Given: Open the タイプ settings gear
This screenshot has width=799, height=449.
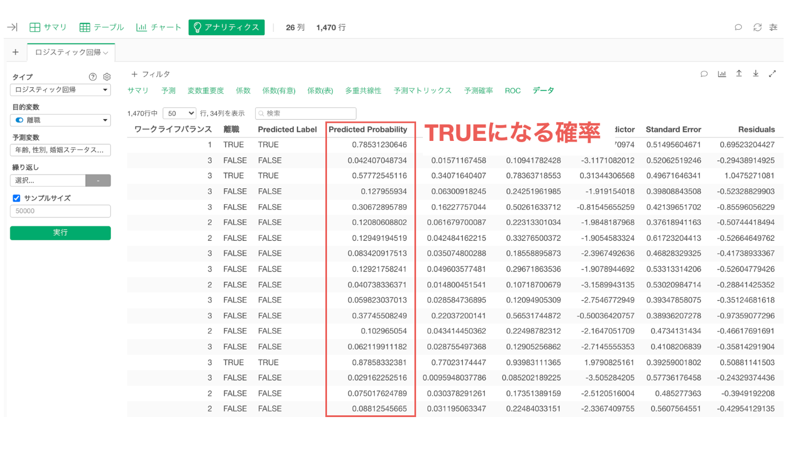Looking at the screenshot, I should 107,77.
